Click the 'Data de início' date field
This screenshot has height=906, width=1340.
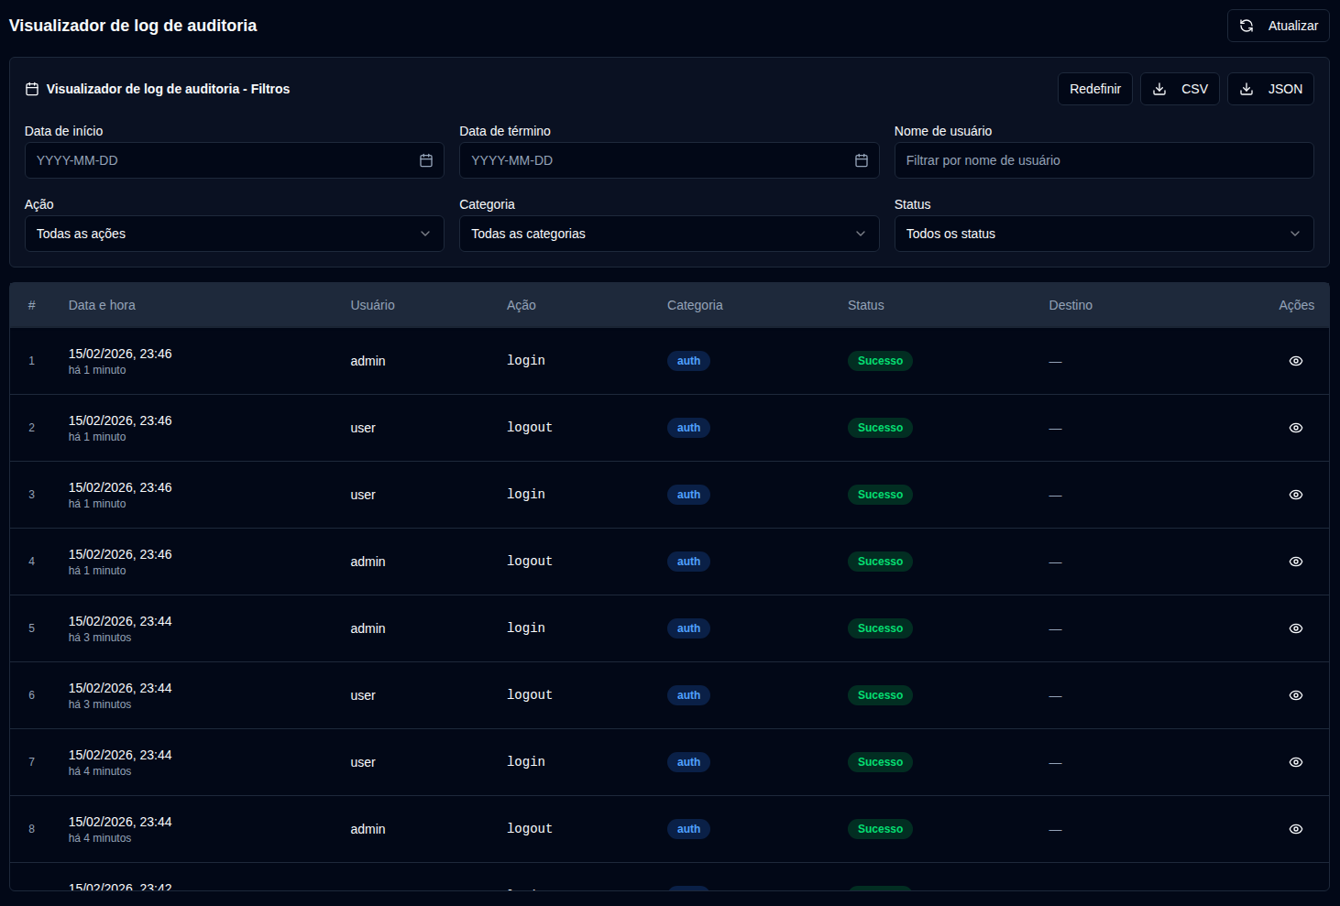pos(220,160)
